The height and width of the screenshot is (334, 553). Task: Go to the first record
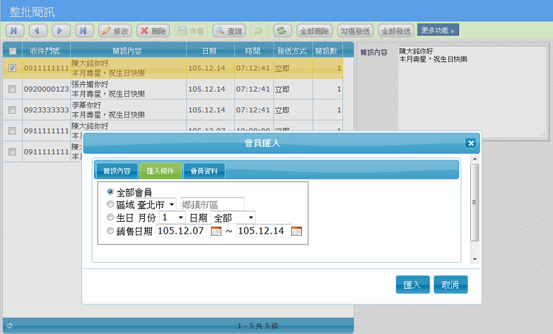(x=15, y=30)
